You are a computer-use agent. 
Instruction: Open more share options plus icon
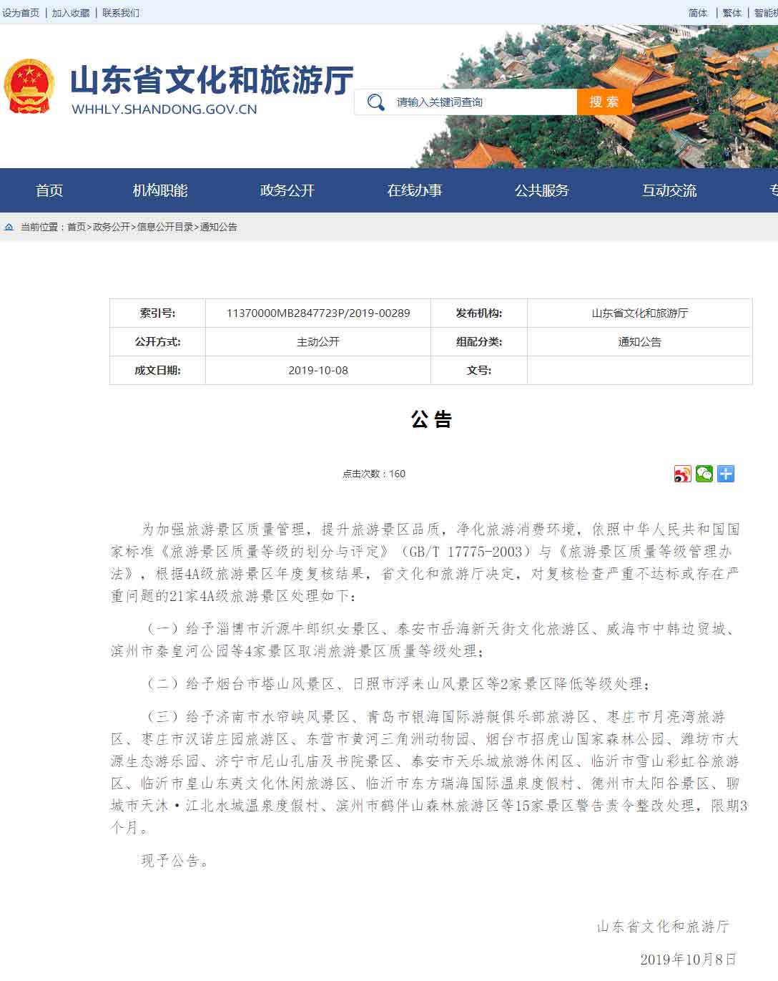(726, 474)
